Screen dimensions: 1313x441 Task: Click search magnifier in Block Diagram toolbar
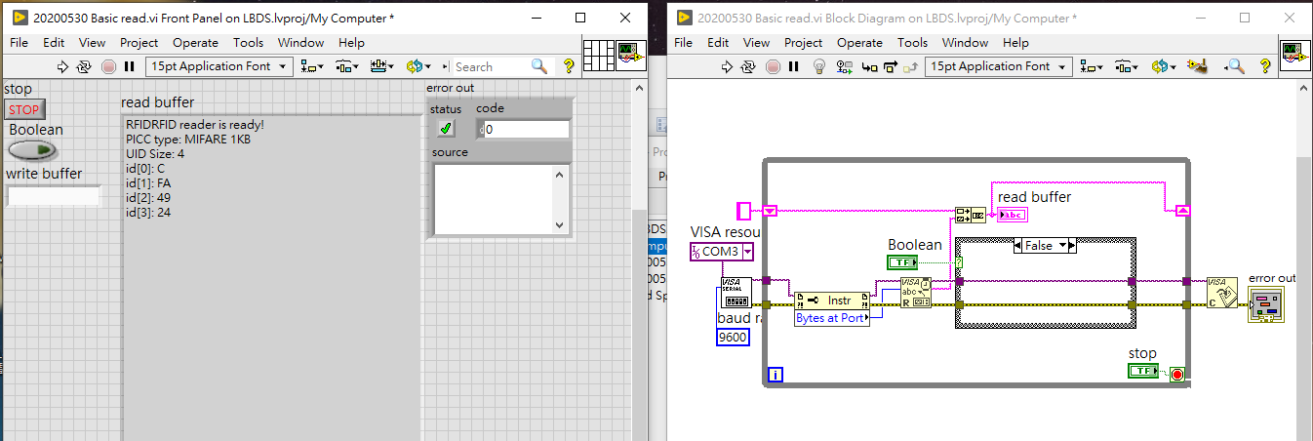coord(1235,66)
